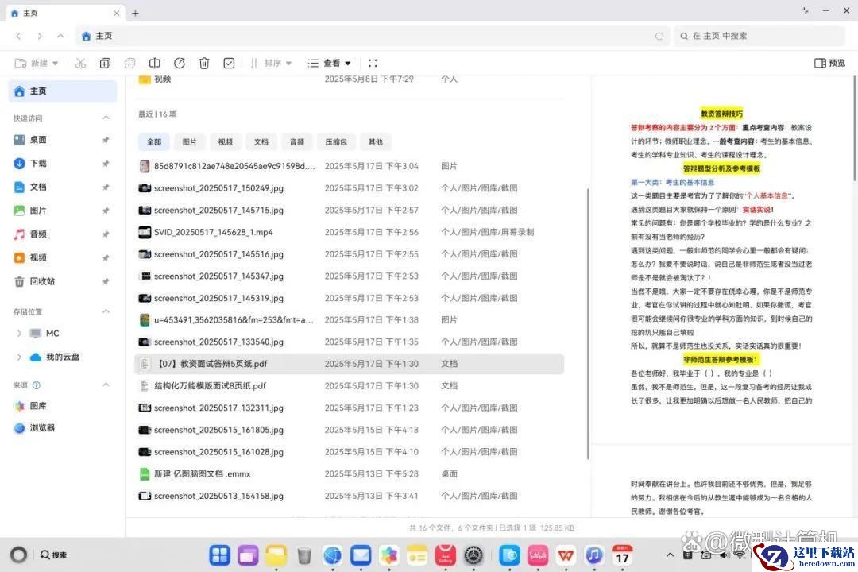Toggle the 预览 preview pane button
Viewport: 858px width, 572px height.
click(830, 64)
